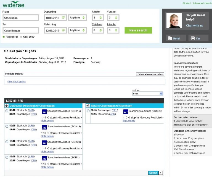Viewport: 212px width, 177px height.
Task: Click SAS logo for flight SK1415
Action: click(x=44, y=112)
